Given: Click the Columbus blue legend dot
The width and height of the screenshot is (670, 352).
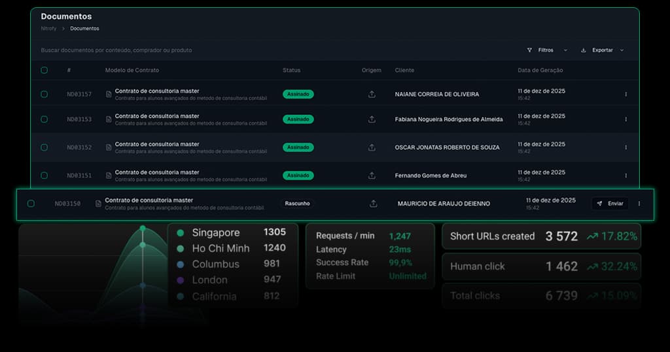Looking at the screenshot, I should coord(181,264).
